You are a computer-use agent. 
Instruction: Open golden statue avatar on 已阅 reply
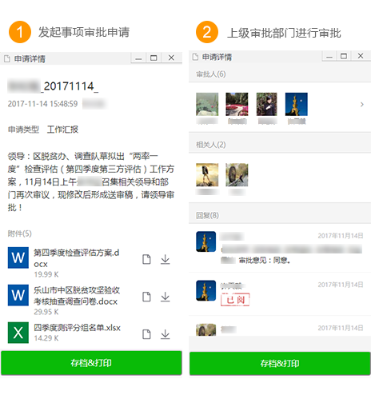206,290
